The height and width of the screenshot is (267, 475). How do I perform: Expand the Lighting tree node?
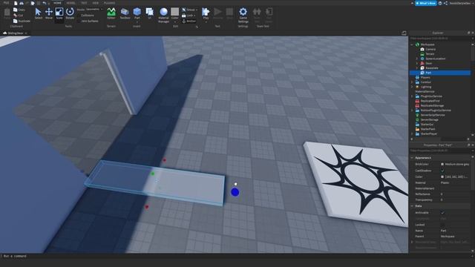point(412,87)
